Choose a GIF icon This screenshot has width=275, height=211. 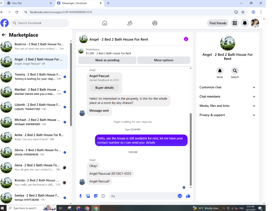[x=103, y=196]
